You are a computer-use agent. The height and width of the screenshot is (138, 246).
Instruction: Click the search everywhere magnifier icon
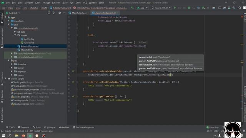240,8
